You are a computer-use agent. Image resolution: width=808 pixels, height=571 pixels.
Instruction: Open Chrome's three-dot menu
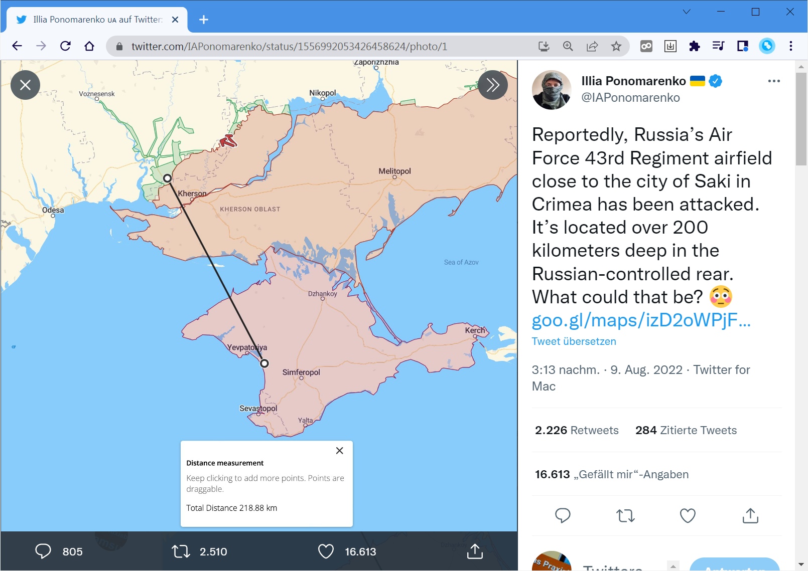coord(790,46)
